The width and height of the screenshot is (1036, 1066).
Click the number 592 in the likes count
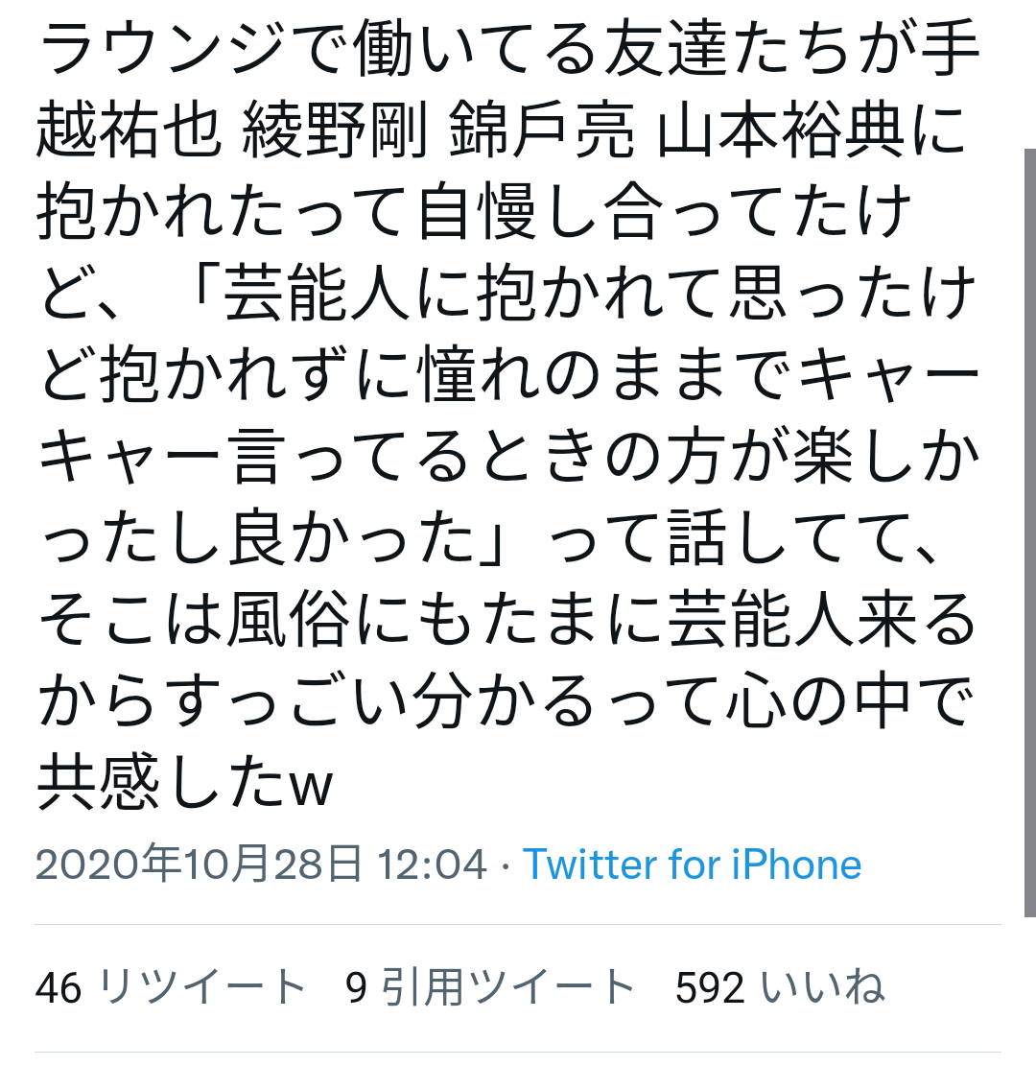pyautogui.click(x=710, y=988)
